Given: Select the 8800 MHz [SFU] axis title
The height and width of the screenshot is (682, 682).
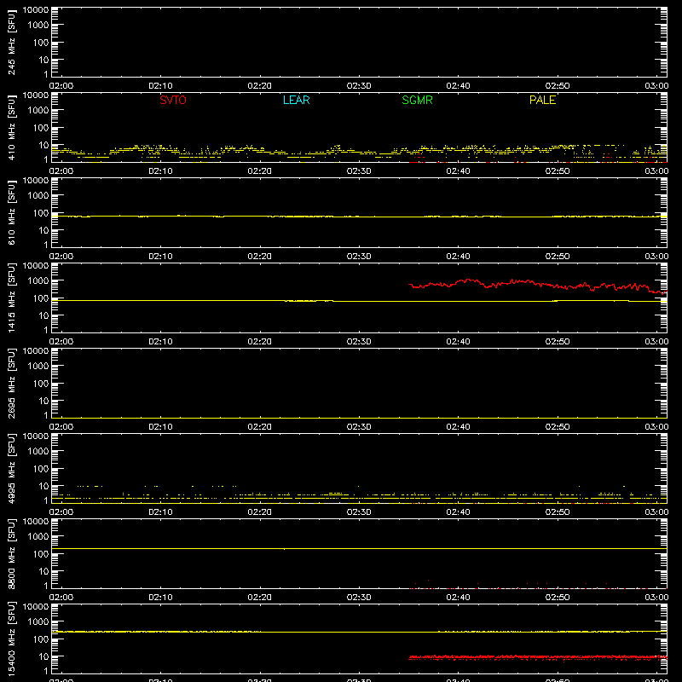Looking at the screenshot, I should coord(12,553).
